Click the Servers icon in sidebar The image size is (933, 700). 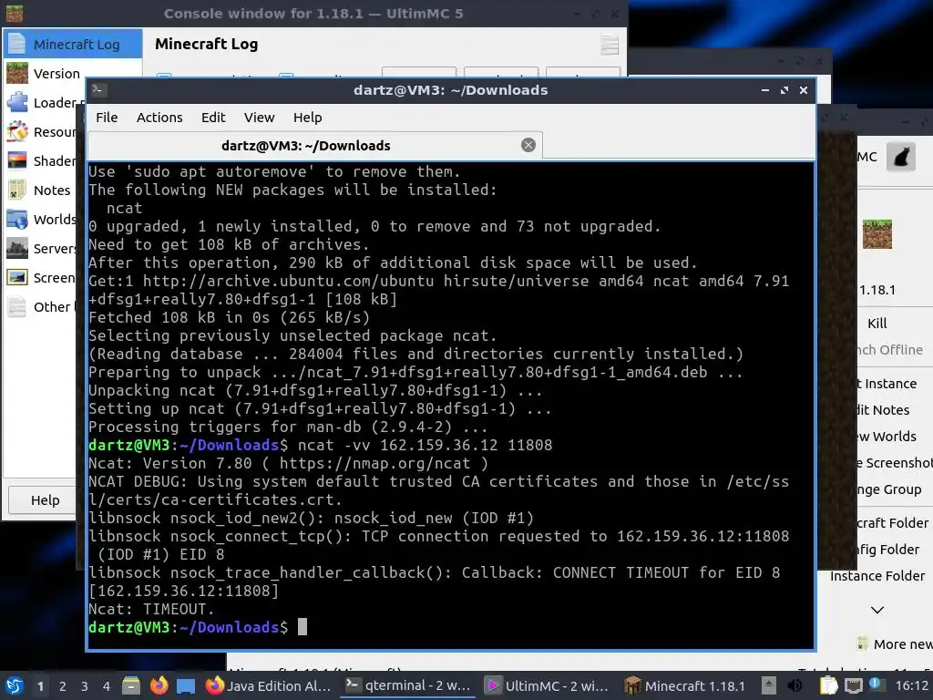(x=17, y=248)
